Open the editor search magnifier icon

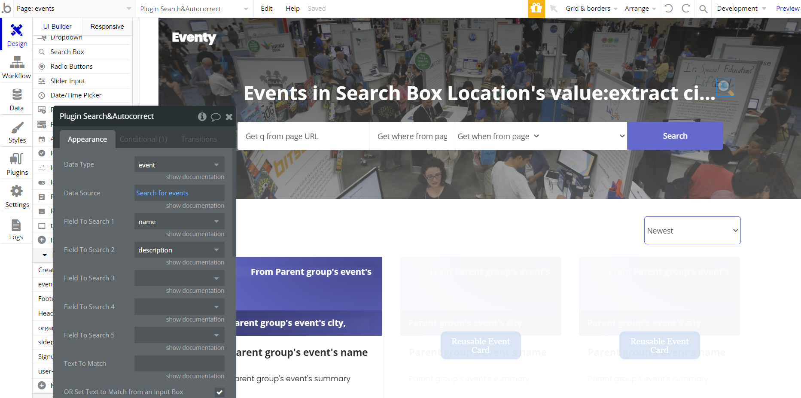tap(703, 9)
